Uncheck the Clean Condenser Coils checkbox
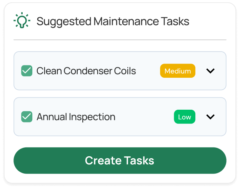This screenshot has width=240, height=189. (x=27, y=71)
